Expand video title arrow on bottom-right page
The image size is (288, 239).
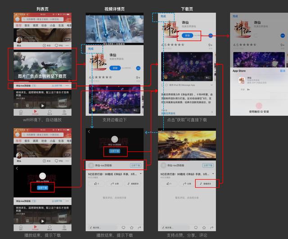click(x=213, y=173)
